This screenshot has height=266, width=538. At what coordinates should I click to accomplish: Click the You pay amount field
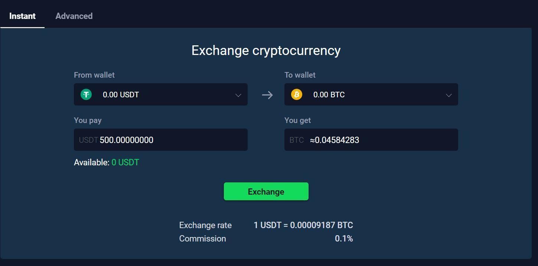point(160,140)
